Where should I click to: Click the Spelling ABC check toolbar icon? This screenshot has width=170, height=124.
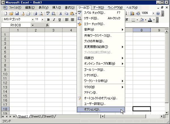[x=48, y=13]
